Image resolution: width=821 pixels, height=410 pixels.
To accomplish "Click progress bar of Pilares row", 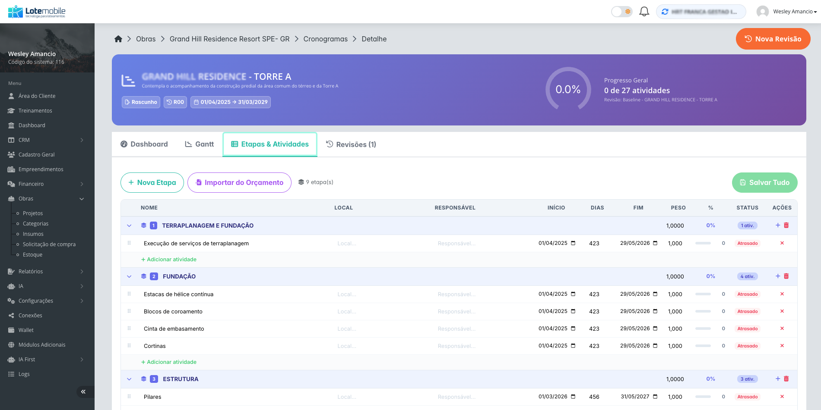I will (703, 397).
